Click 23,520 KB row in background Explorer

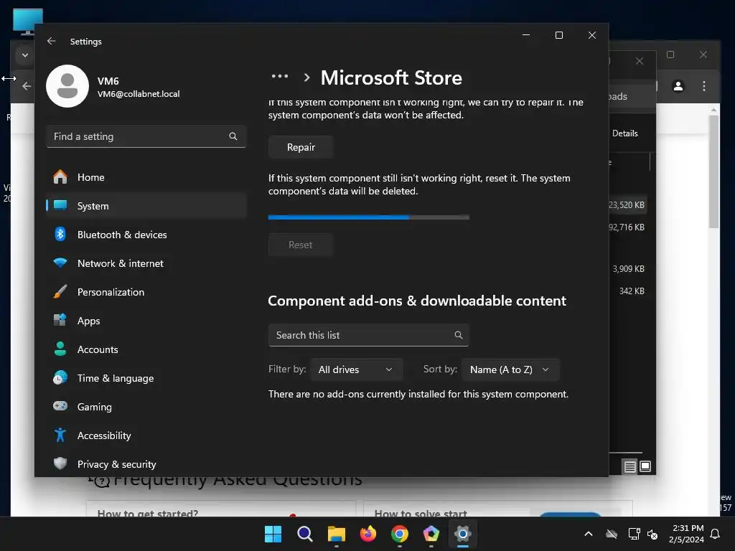point(627,205)
